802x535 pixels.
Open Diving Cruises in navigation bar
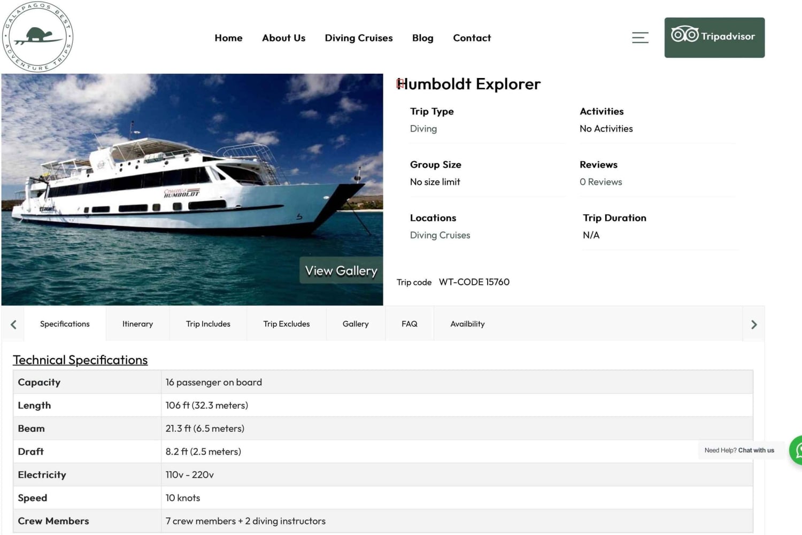click(358, 38)
